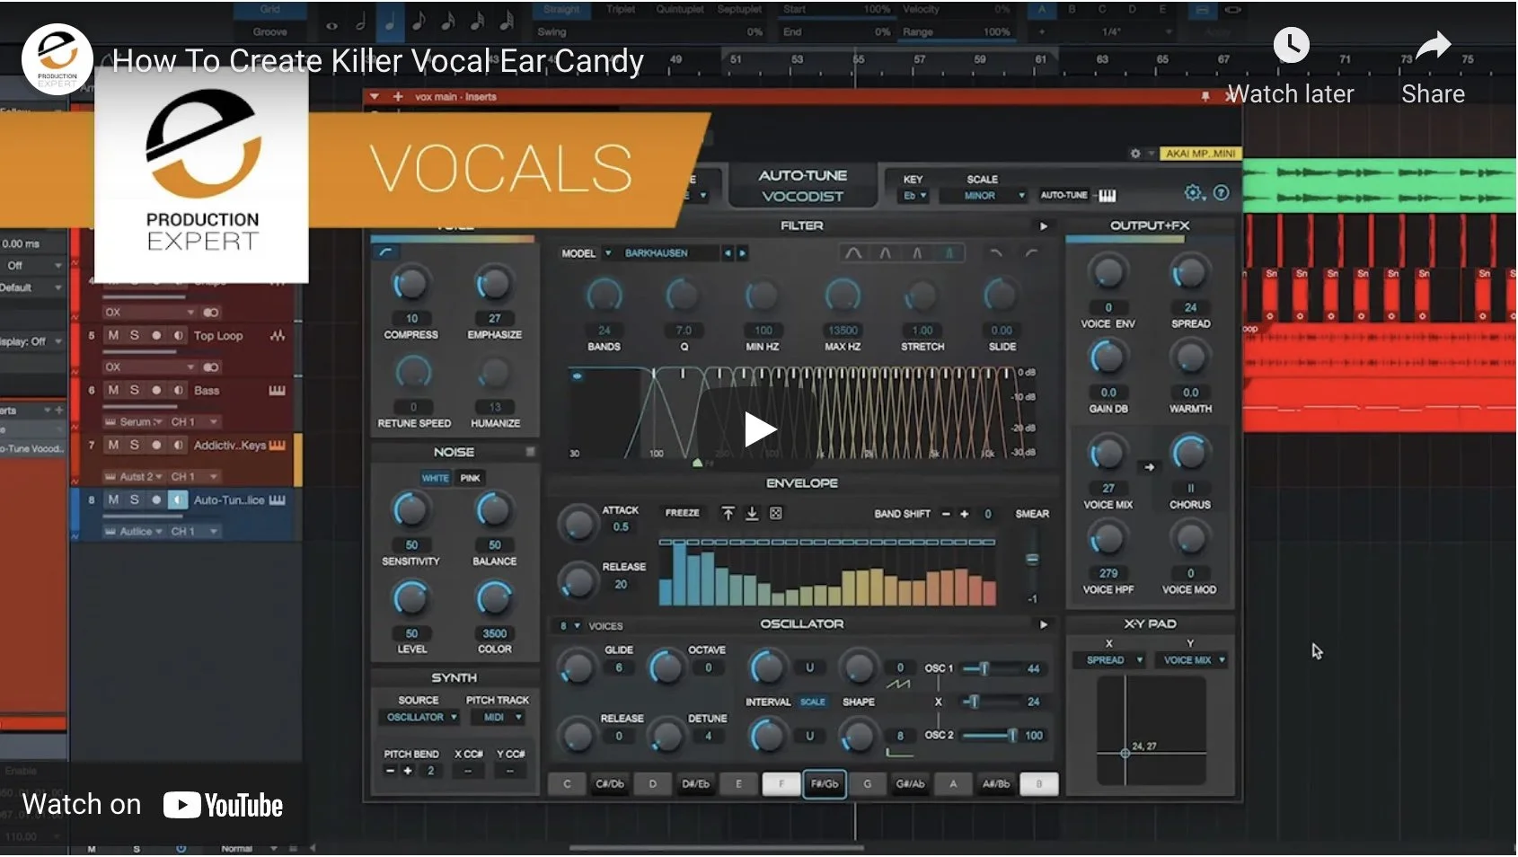
Task: Select the C key note button
Action: [x=567, y=784]
